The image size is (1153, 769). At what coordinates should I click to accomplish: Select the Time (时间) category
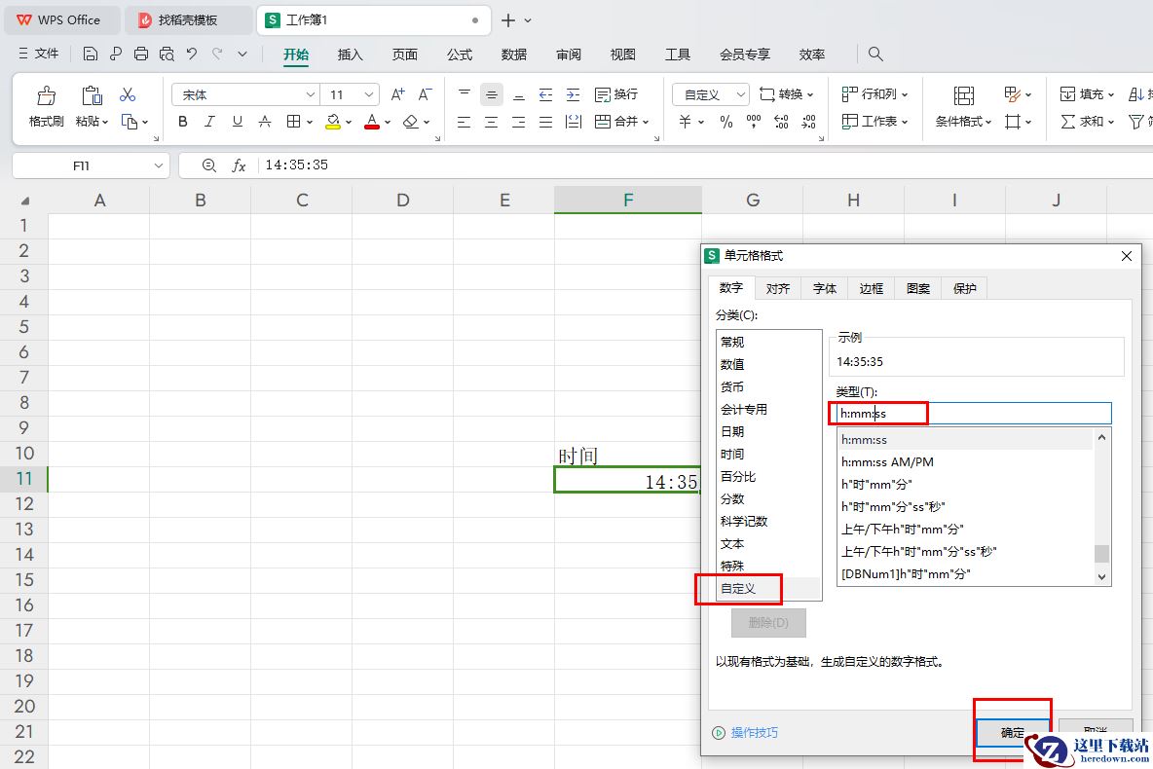(768, 455)
